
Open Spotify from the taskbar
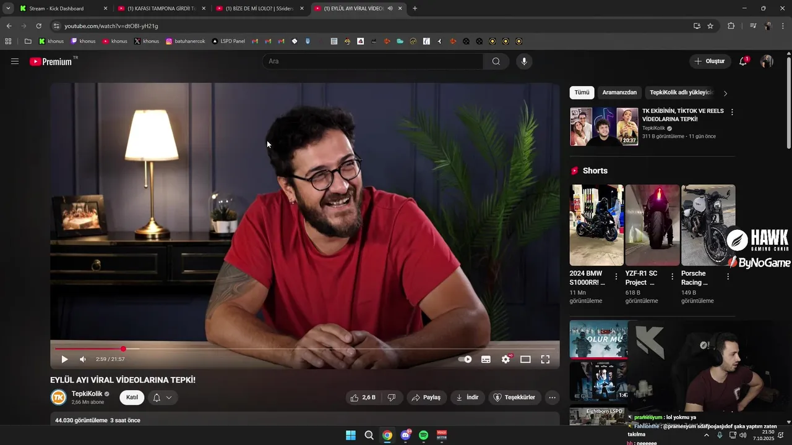pyautogui.click(x=423, y=435)
